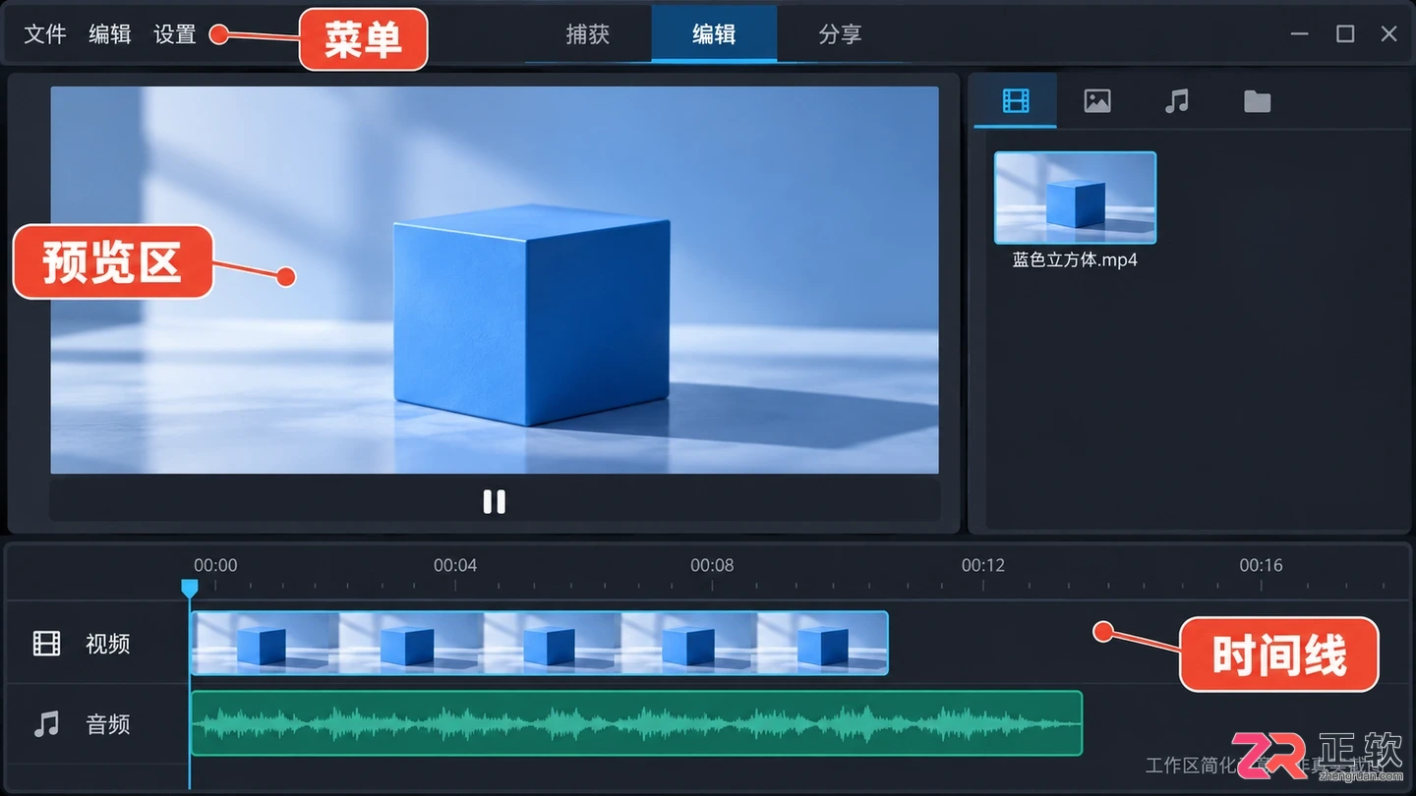Switch to the 捕获 tab
This screenshot has height=796, width=1416.
(588, 34)
